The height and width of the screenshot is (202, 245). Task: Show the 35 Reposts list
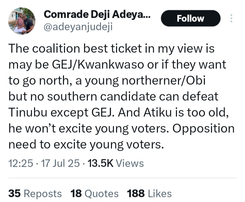[35, 193]
